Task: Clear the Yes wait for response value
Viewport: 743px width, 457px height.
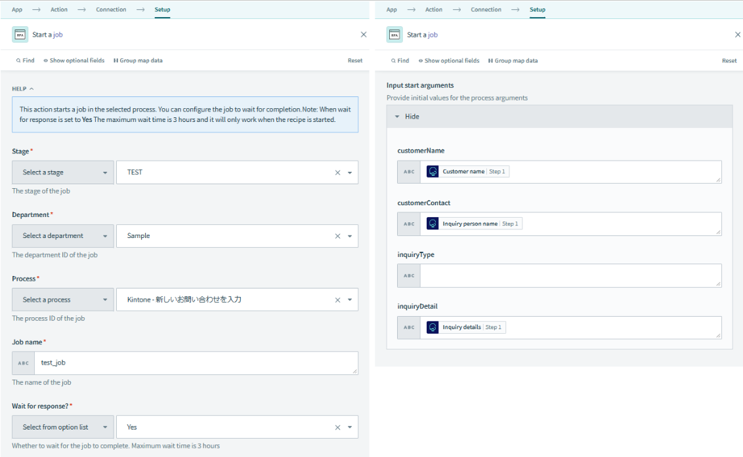Action: click(x=337, y=427)
